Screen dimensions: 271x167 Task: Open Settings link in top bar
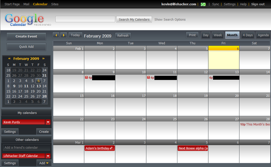coord(229,5)
